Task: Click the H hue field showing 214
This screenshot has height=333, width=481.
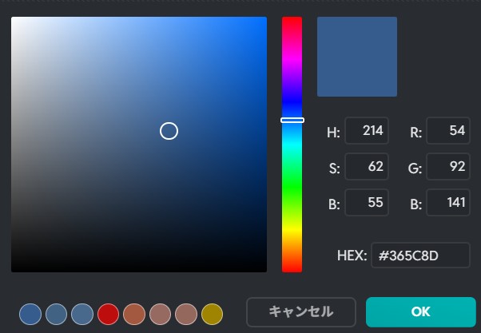Action: 367,131
